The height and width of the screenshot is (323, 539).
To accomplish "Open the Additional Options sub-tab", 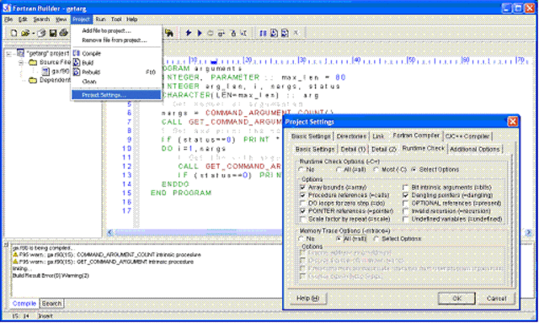I will pyautogui.click(x=475, y=150).
